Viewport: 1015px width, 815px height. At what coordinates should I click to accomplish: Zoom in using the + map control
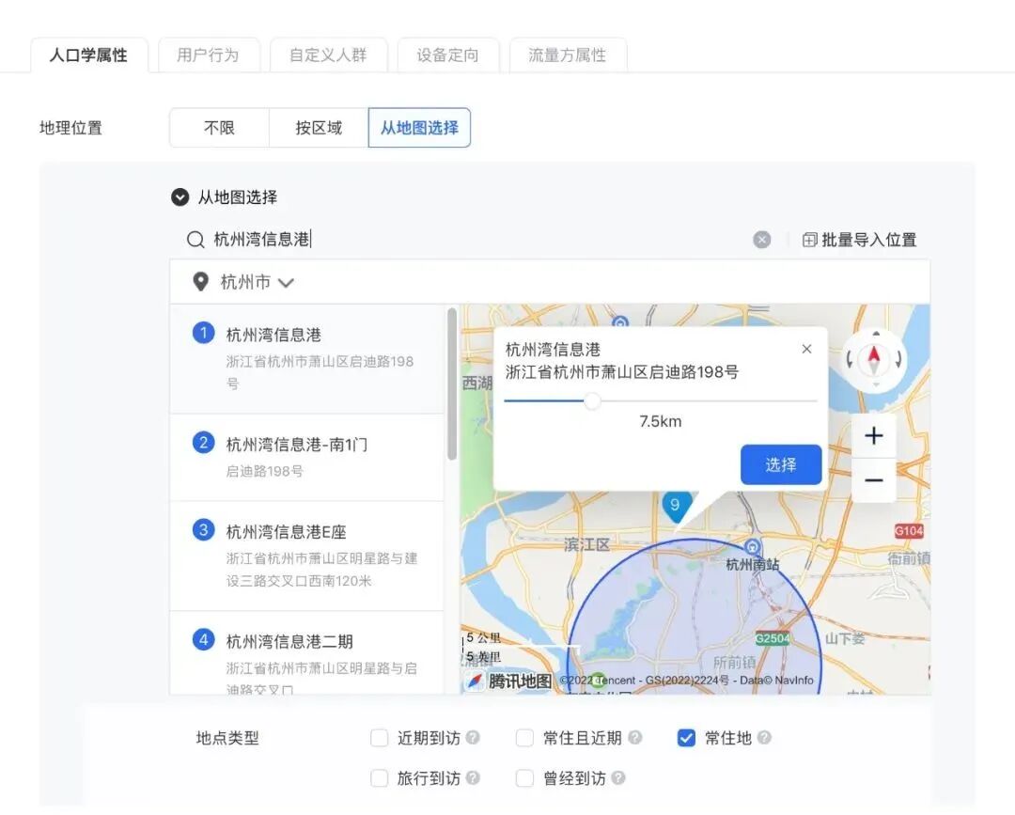click(x=873, y=435)
